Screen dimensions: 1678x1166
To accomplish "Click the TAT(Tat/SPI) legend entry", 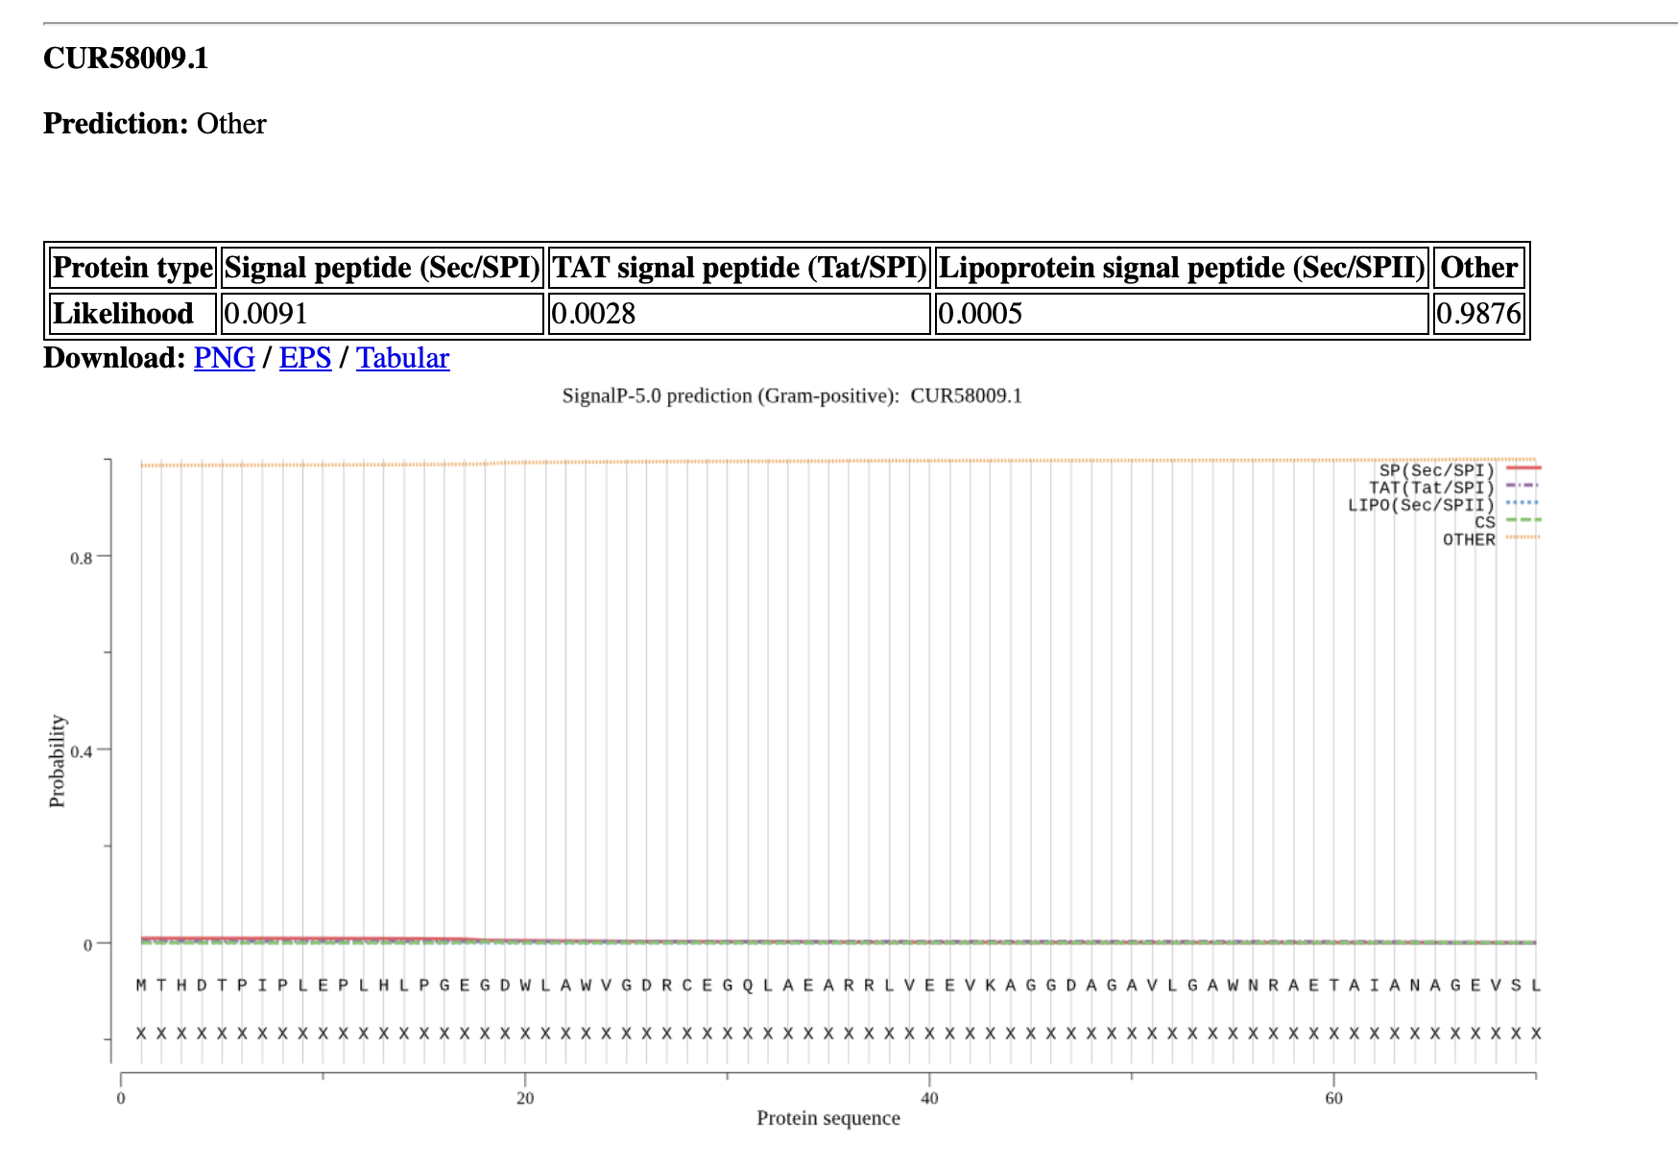I will point(1453,488).
